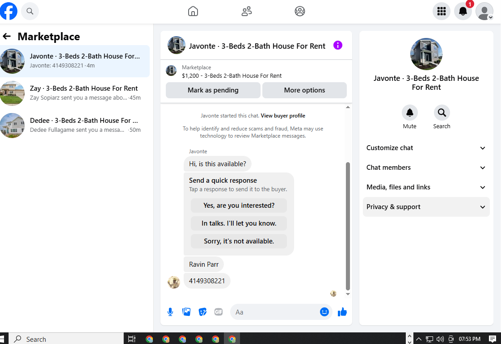Click the chat scrollbar down arrow
Image resolution: width=501 pixels, height=344 pixels.
point(348,294)
